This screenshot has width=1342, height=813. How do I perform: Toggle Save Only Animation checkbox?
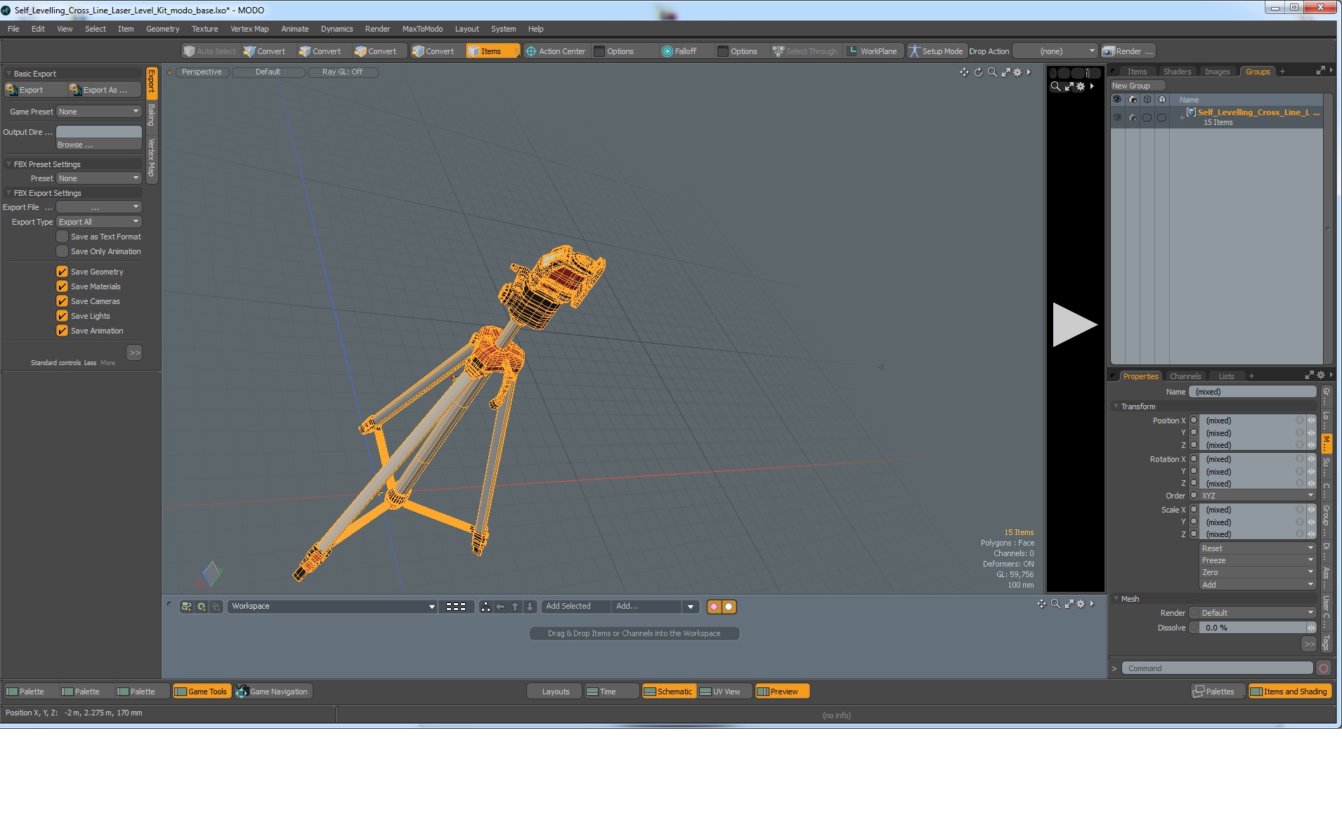tap(63, 251)
